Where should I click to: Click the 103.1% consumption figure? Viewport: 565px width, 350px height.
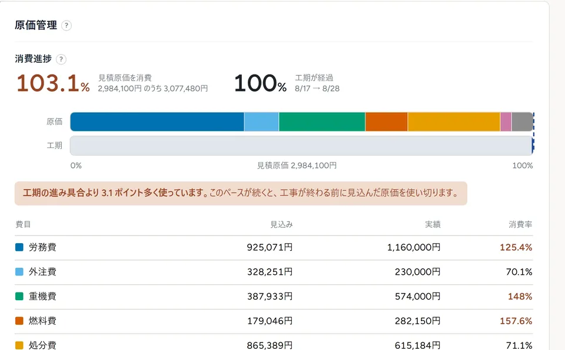[x=53, y=83]
